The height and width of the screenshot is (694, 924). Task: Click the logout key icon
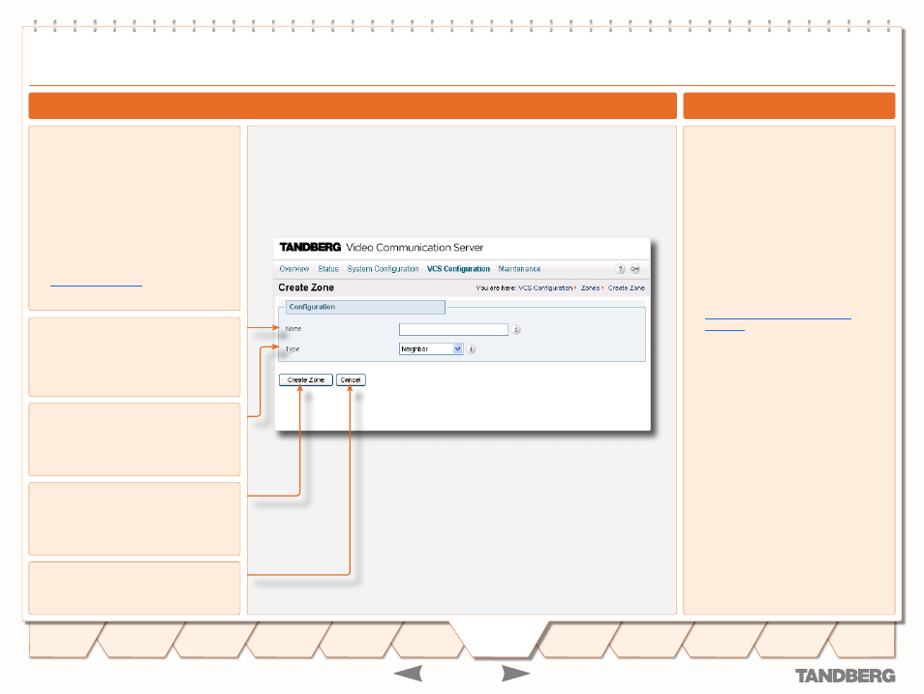[634, 269]
